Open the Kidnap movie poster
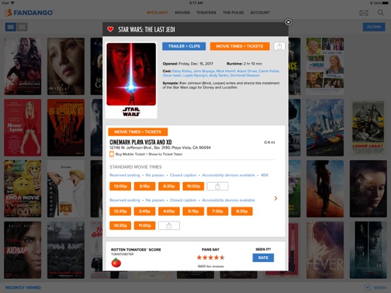Viewport: 391px width, 293px height. tap(23, 250)
